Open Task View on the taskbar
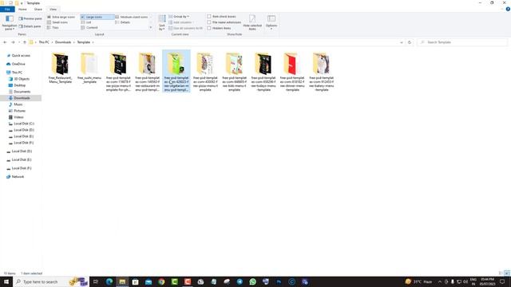The width and height of the screenshot is (511, 287). (x=96, y=281)
